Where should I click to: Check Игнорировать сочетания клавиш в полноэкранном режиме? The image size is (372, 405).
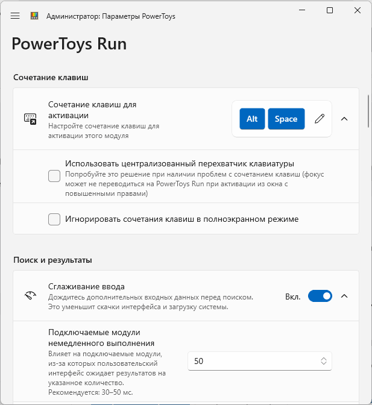coord(54,219)
